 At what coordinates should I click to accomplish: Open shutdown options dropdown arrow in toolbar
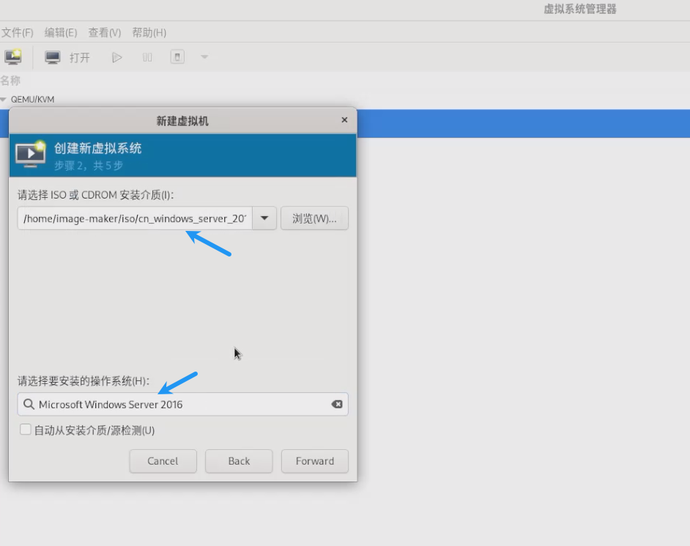click(x=204, y=57)
